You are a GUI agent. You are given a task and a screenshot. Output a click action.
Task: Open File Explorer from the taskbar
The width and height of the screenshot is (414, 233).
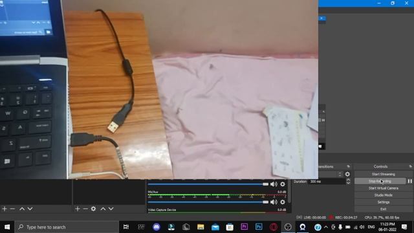click(x=201, y=227)
